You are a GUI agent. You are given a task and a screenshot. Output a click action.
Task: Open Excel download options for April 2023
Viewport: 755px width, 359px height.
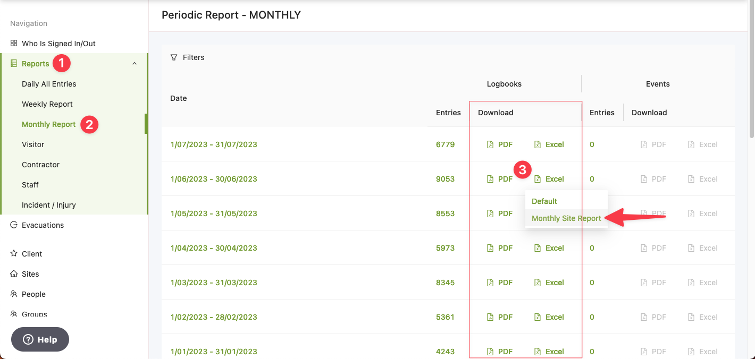click(549, 248)
